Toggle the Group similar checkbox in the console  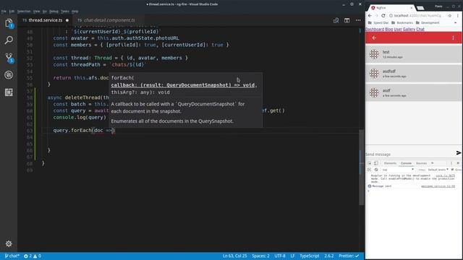click(x=452, y=170)
